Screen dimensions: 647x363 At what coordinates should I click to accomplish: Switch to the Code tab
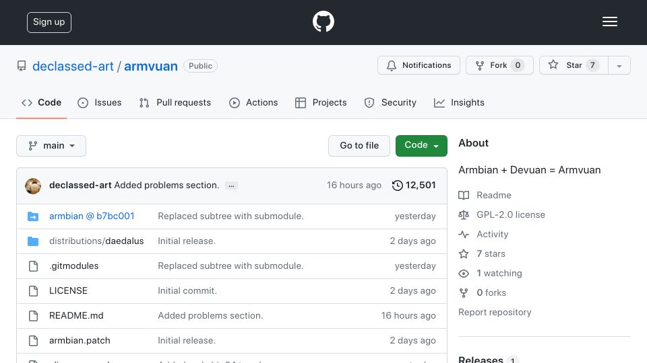pyautogui.click(x=41, y=102)
